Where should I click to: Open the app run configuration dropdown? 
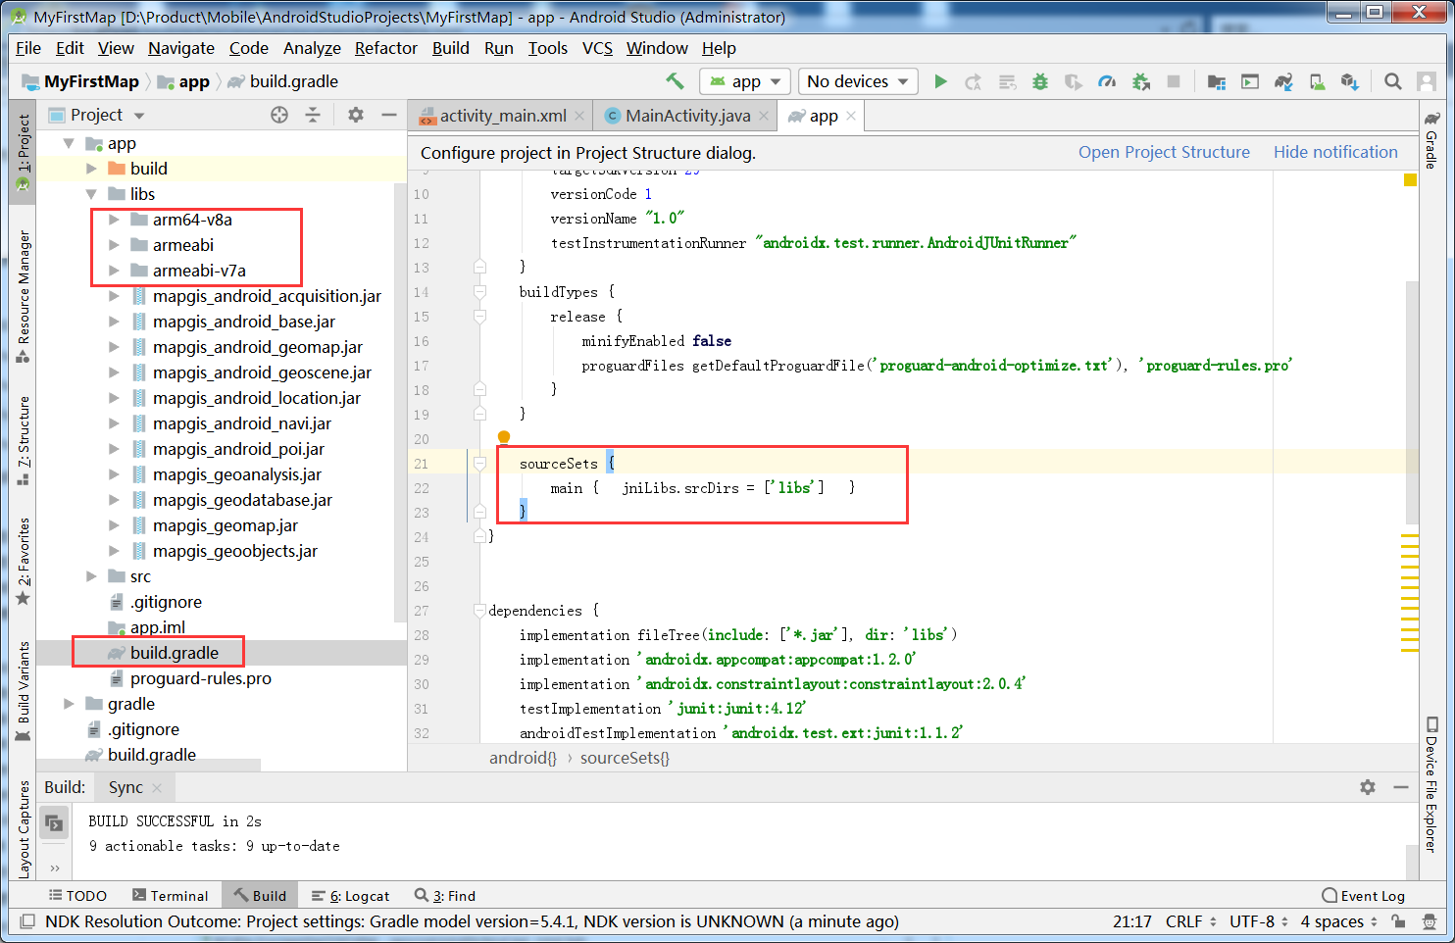pyautogui.click(x=745, y=81)
